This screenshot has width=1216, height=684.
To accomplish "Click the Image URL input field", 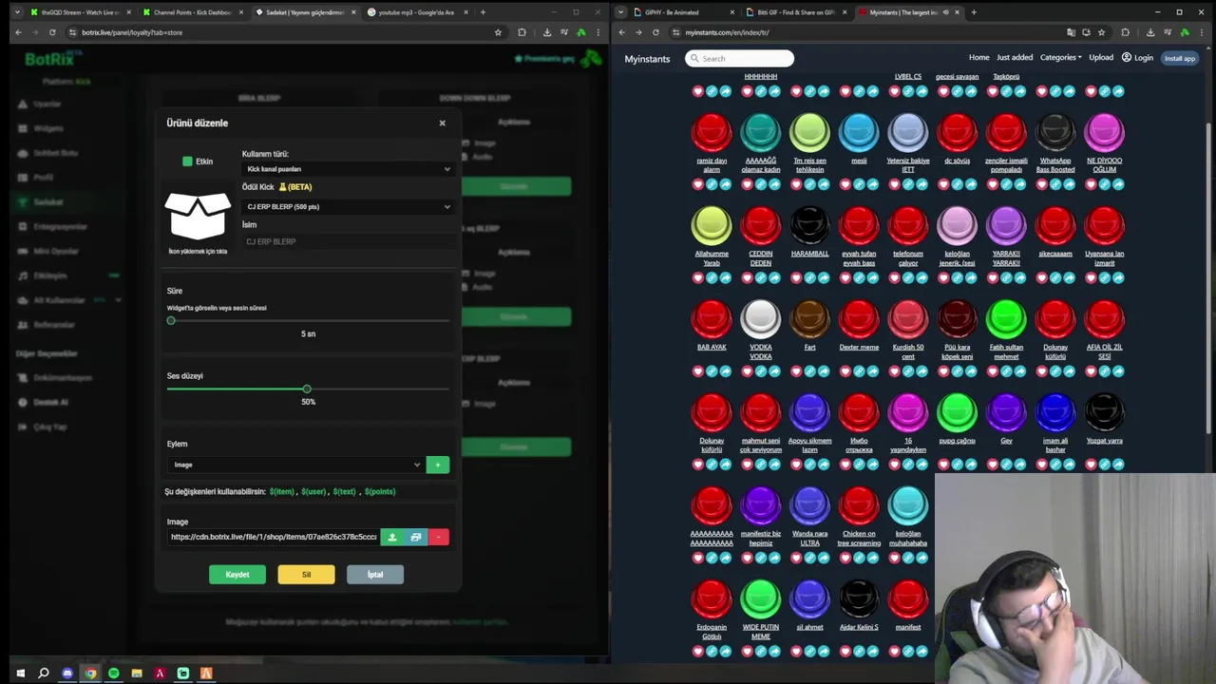I will click(x=274, y=537).
